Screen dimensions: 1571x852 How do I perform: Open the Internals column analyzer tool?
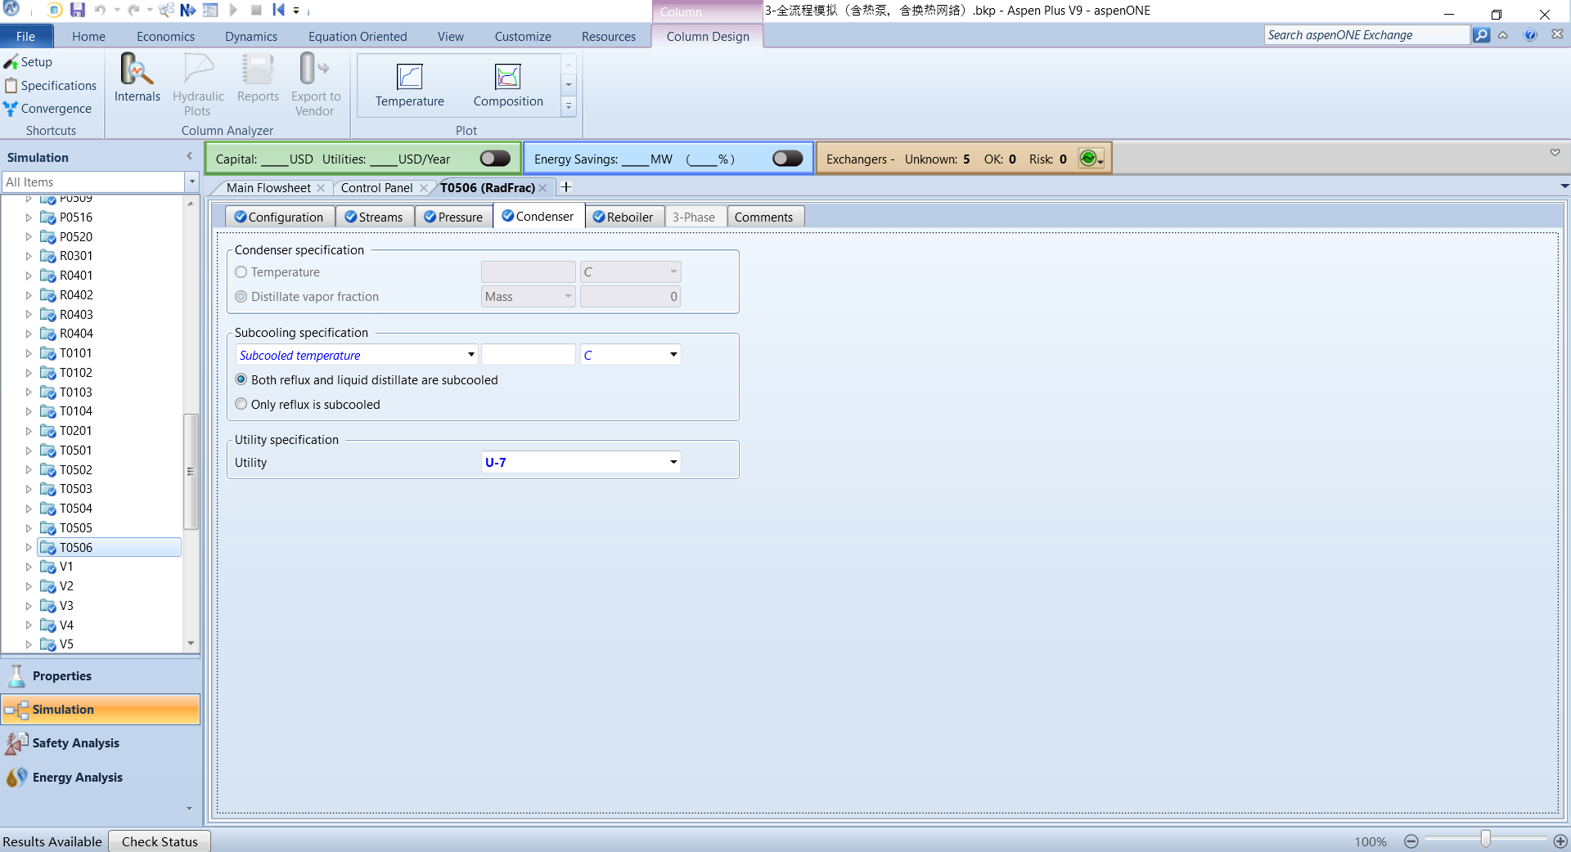(137, 78)
